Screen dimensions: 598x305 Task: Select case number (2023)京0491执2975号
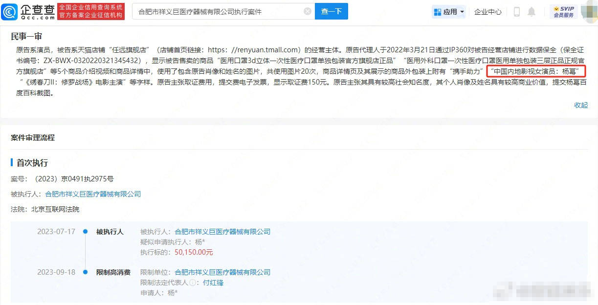[x=72, y=179]
